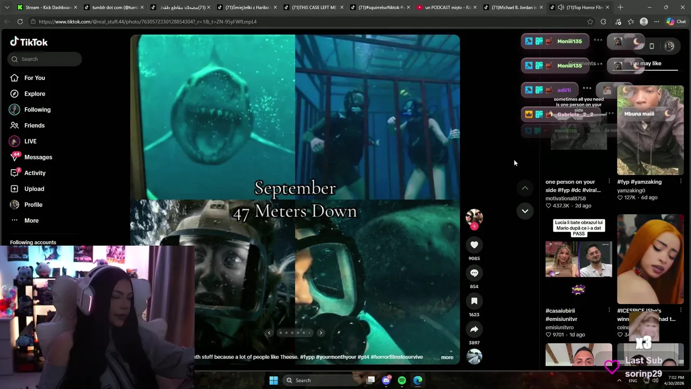Bookmark the post to favorites
Viewport: 691px width, 389px height.
474,301
